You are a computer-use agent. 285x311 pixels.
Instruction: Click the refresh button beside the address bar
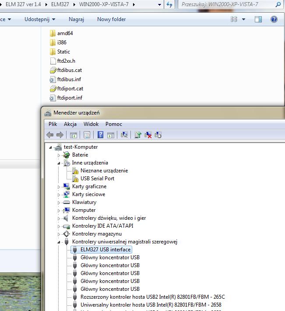(x=170, y=4)
